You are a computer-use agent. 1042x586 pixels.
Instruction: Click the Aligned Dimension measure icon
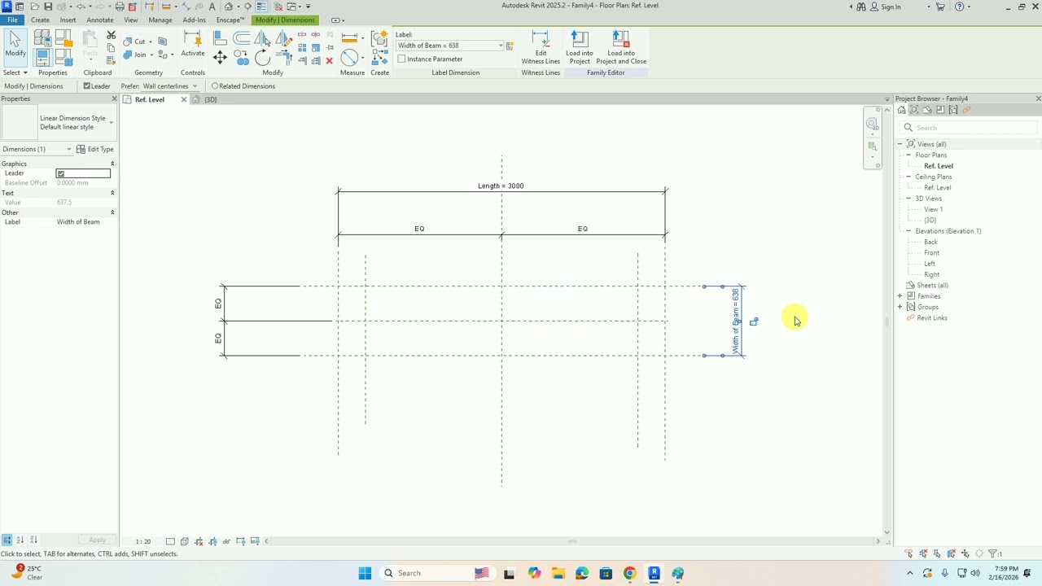click(349, 37)
